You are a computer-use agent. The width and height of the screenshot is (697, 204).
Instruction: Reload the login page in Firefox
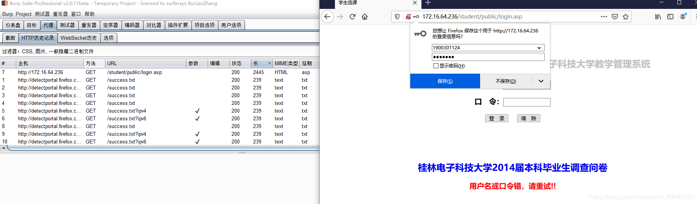pos(352,17)
